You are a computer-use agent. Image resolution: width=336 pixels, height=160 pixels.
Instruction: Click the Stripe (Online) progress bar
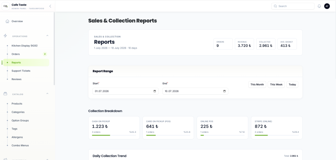pyautogui.click(x=277, y=135)
